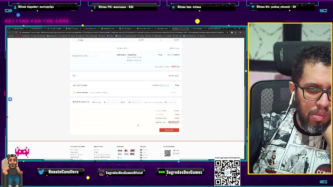The width and height of the screenshot is (333, 187).
Task: Select Google Pay payment method
Action: coord(97,102)
